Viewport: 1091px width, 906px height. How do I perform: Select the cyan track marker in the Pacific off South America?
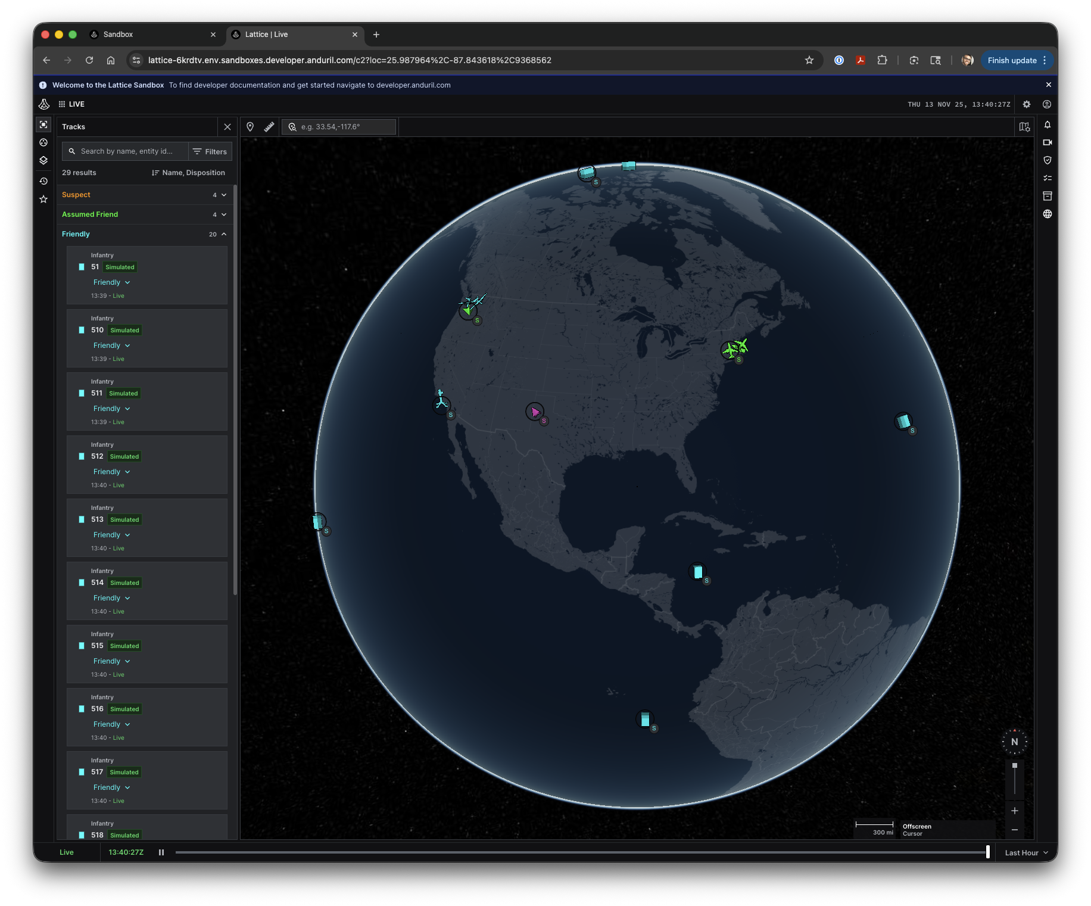645,720
